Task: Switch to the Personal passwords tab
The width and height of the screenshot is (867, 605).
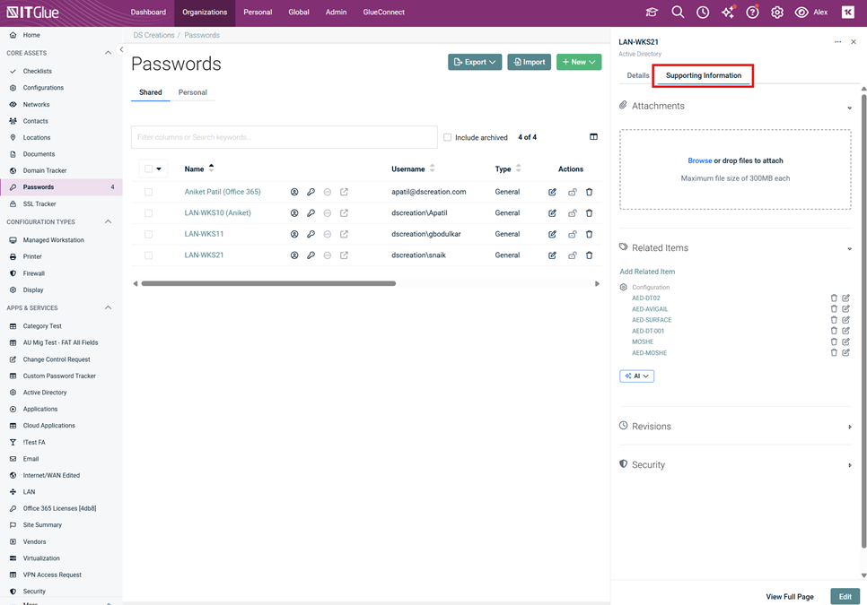Action: pyautogui.click(x=192, y=92)
